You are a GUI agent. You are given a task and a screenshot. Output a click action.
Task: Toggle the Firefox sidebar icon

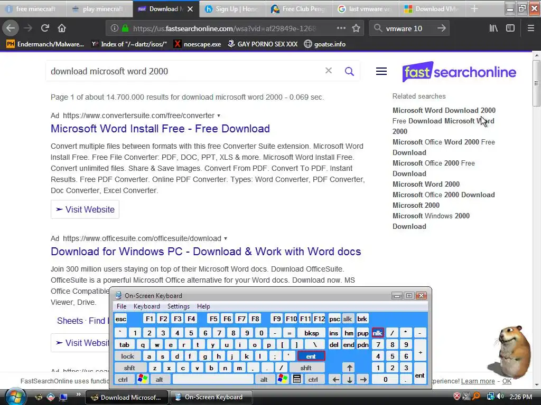pos(510,28)
